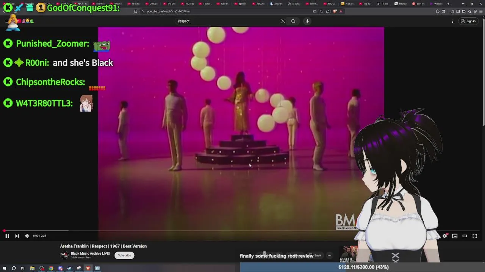Open Google Chrome from the taskbar
The width and height of the screenshot is (485, 272).
coord(51,268)
